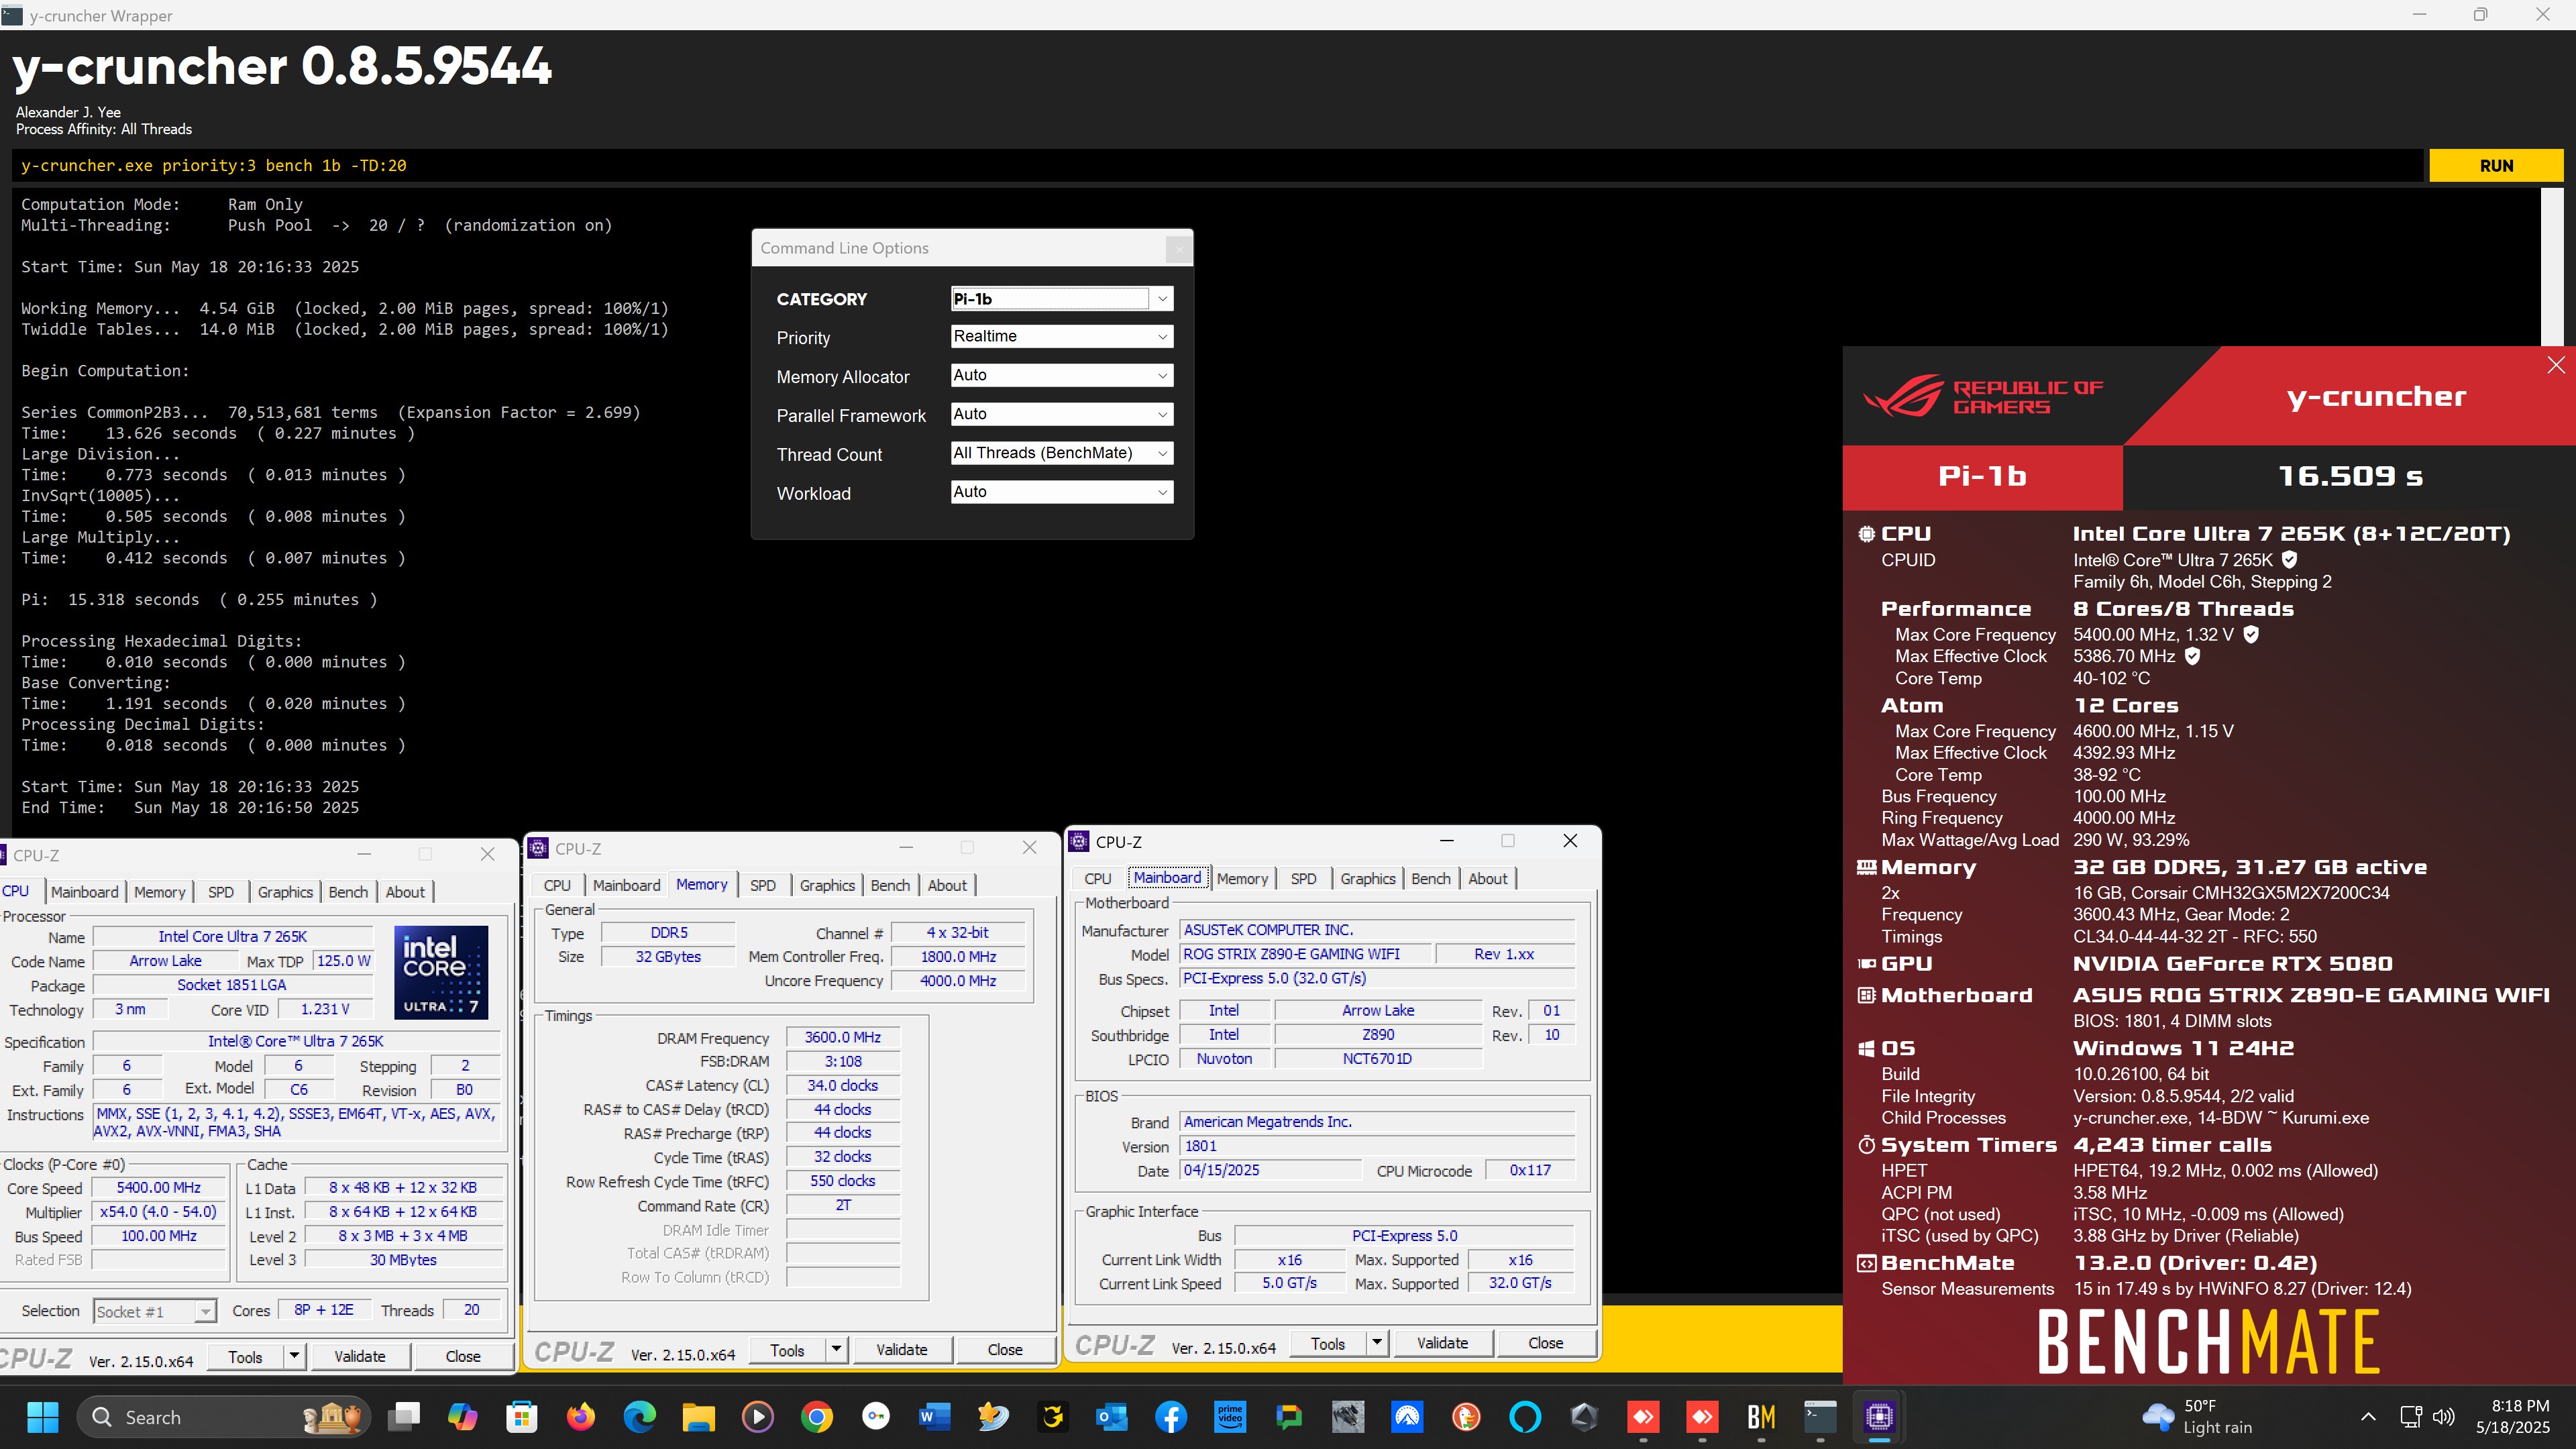Open network status in system tray
This screenshot has width=2576, height=1449.
pyautogui.click(x=2411, y=1416)
